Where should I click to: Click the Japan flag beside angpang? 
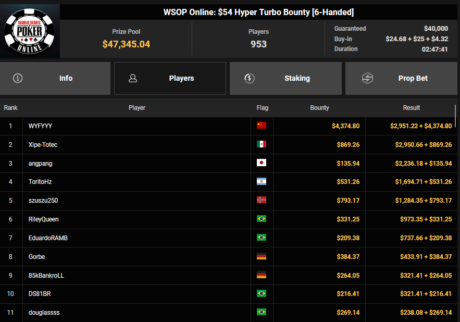click(x=262, y=163)
